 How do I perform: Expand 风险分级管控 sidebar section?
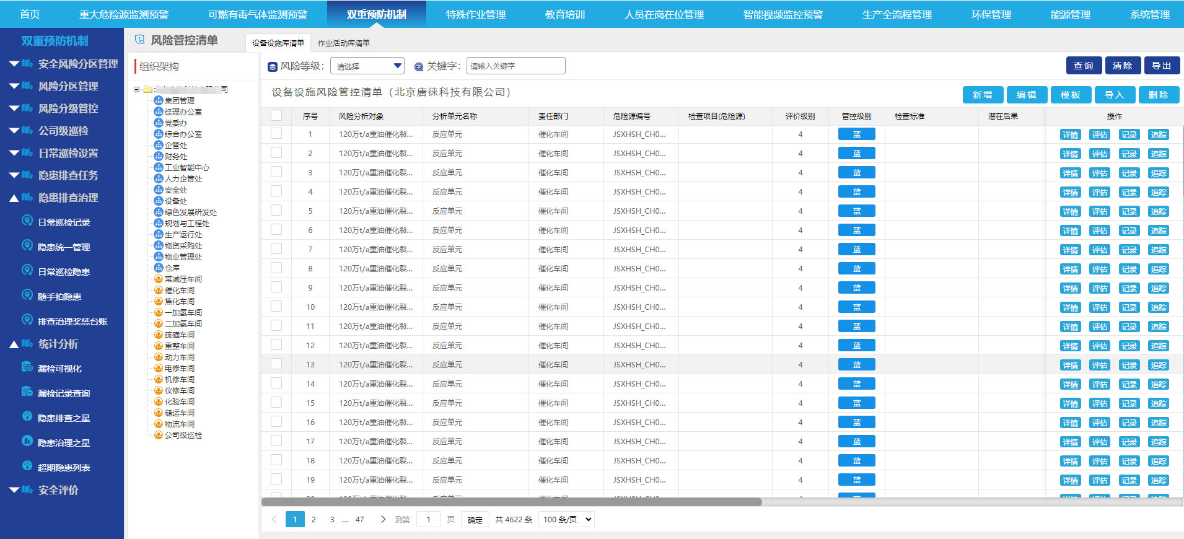point(14,108)
